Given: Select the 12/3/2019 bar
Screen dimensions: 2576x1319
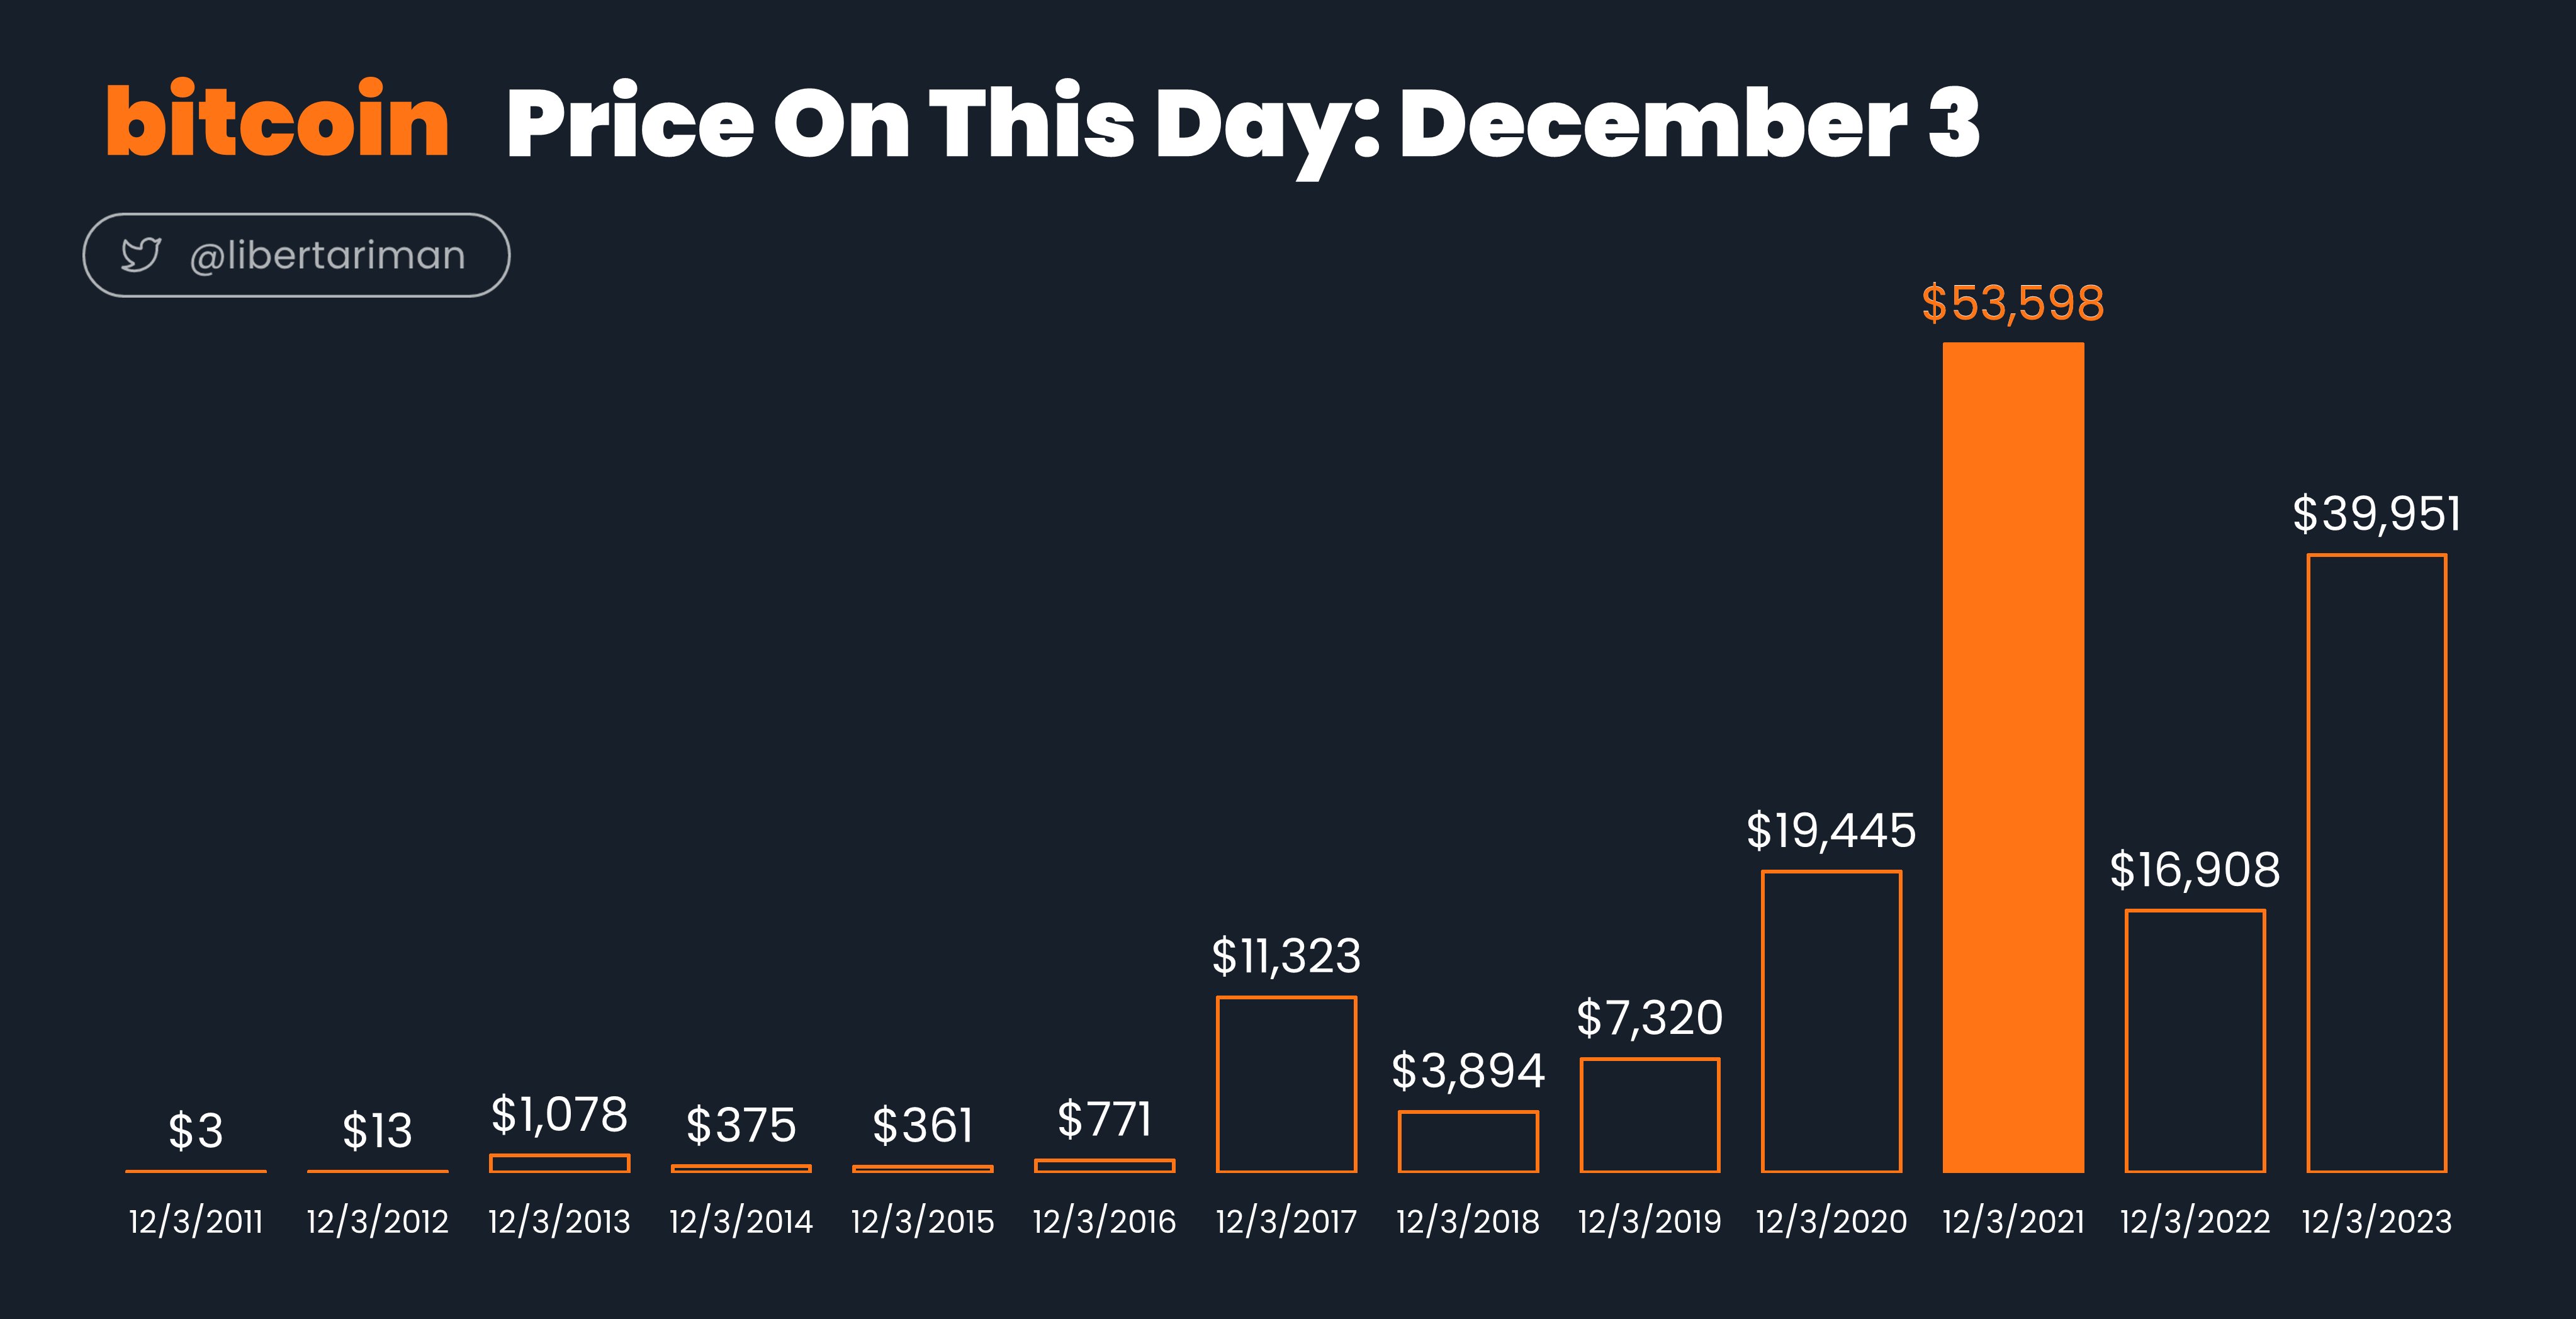Looking at the screenshot, I should click(x=1650, y=1115).
